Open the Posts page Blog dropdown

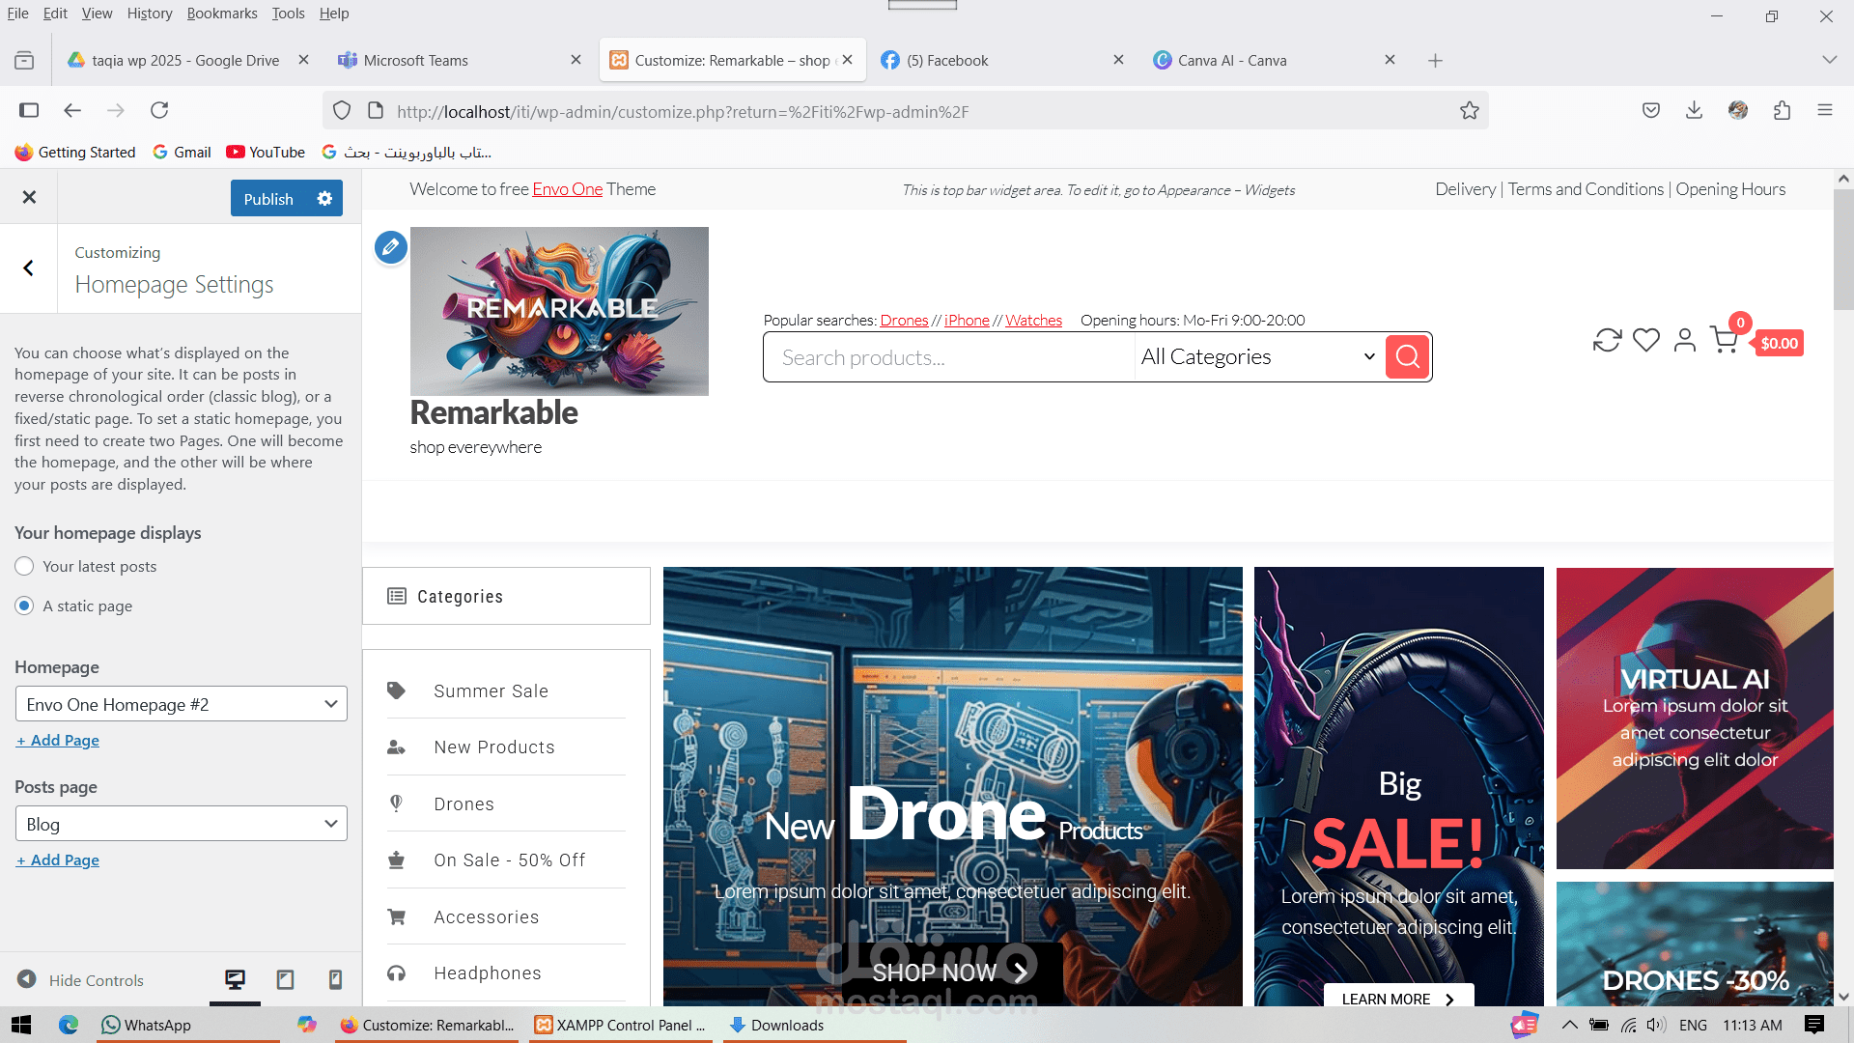coord(182,824)
